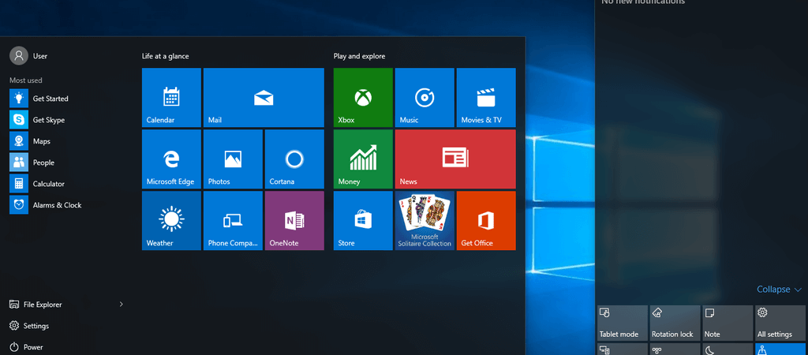Click the User account avatar
This screenshot has height=355, width=808.
click(x=19, y=56)
